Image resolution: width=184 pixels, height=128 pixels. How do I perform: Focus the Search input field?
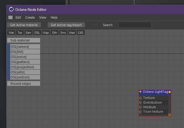pyautogui.click(x=135, y=25)
